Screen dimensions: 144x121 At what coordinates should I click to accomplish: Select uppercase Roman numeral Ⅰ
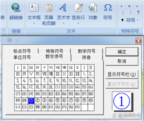point(84,67)
